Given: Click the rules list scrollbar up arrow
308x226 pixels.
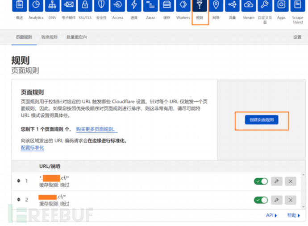Looking at the screenshot, I should click(303, 175).
